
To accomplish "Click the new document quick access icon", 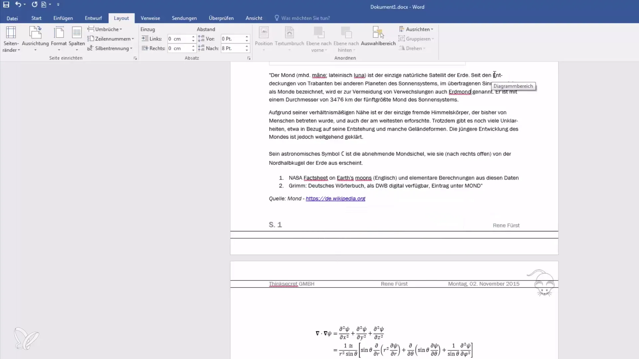I will pos(44,5).
